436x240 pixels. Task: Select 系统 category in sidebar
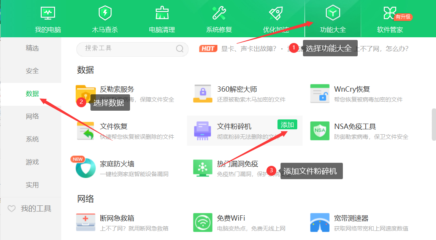(x=32, y=139)
